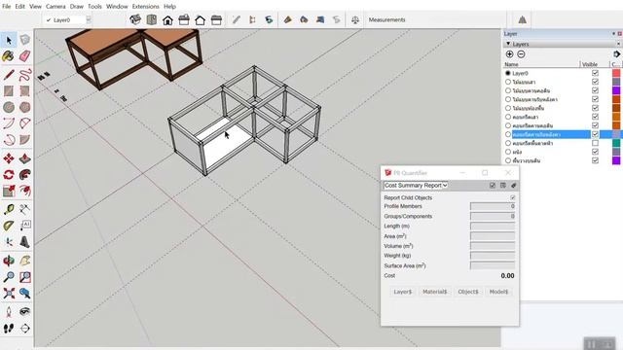Click the Material$ button

pyautogui.click(x=435, y=292)
